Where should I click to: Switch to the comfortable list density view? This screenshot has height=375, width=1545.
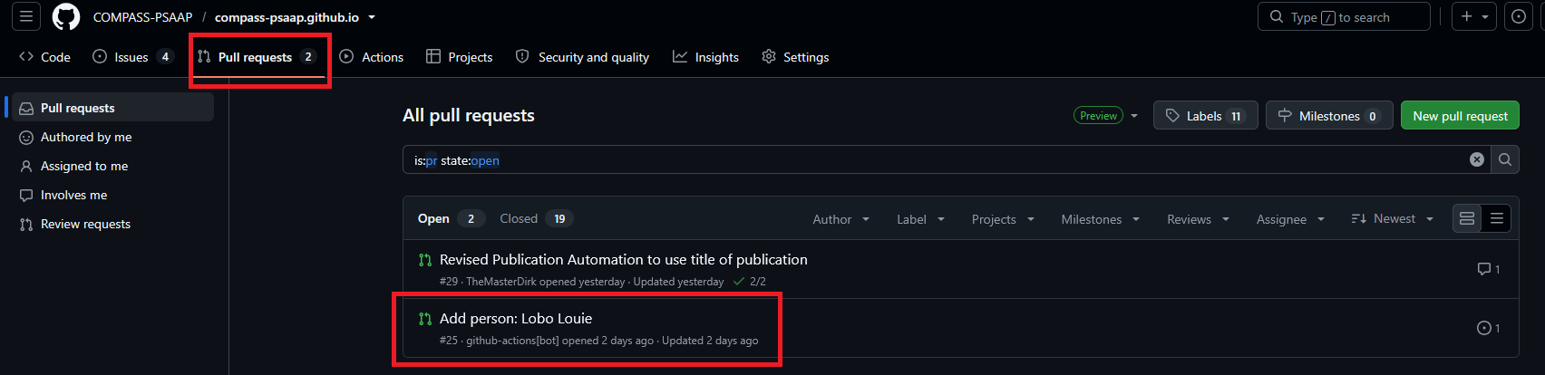[1467, 218]
